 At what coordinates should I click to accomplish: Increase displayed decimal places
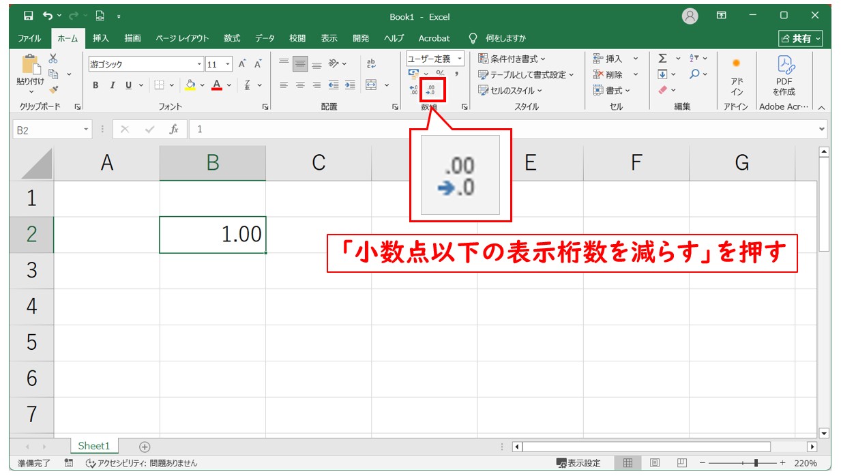(x=413, y=89)
